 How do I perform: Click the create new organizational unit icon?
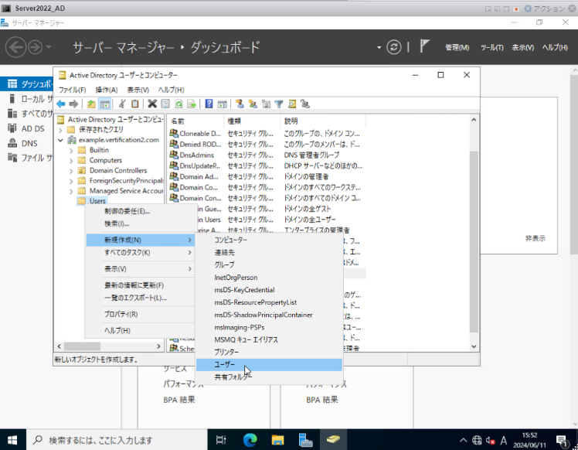point(266,104)
